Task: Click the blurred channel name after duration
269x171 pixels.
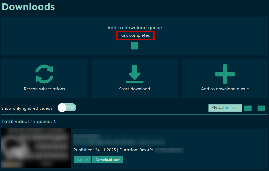Action: [170, 150]
